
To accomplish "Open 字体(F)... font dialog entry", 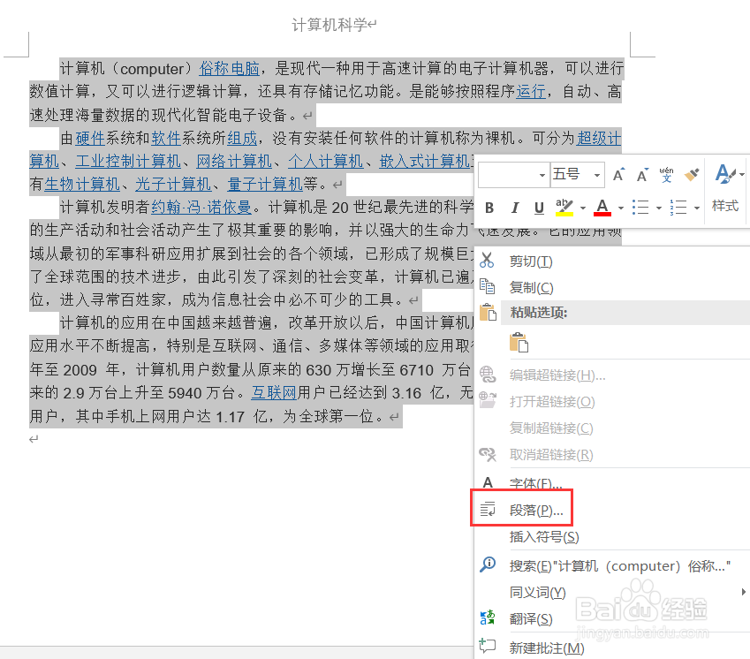I will (535, 483).
